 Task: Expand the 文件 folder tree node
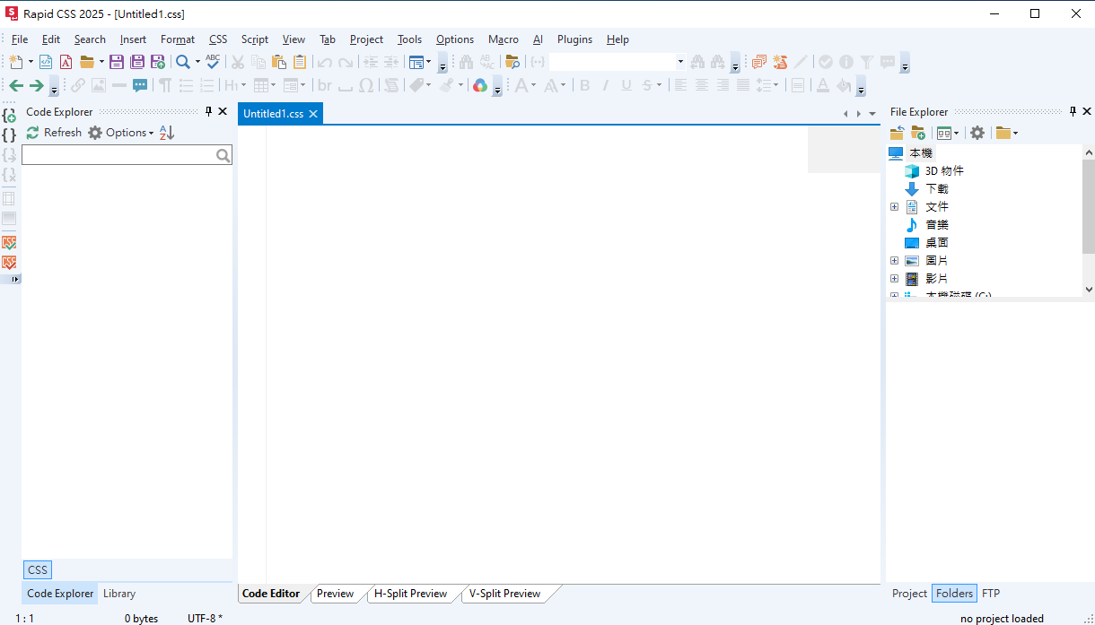coord(894,207)
